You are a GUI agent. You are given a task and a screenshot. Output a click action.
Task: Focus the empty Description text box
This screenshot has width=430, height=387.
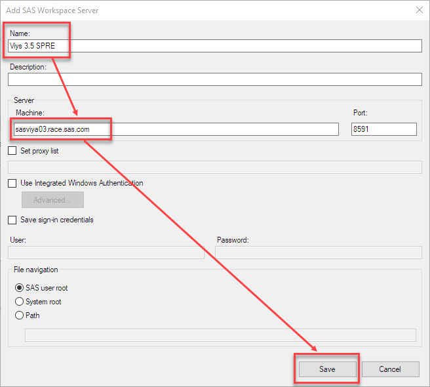click(x=215, y=79)
